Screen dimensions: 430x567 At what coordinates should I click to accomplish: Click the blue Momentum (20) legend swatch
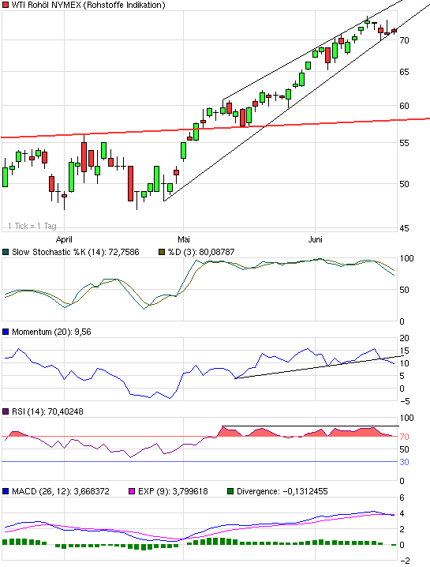pyautogui.click(x=6, y=332)
